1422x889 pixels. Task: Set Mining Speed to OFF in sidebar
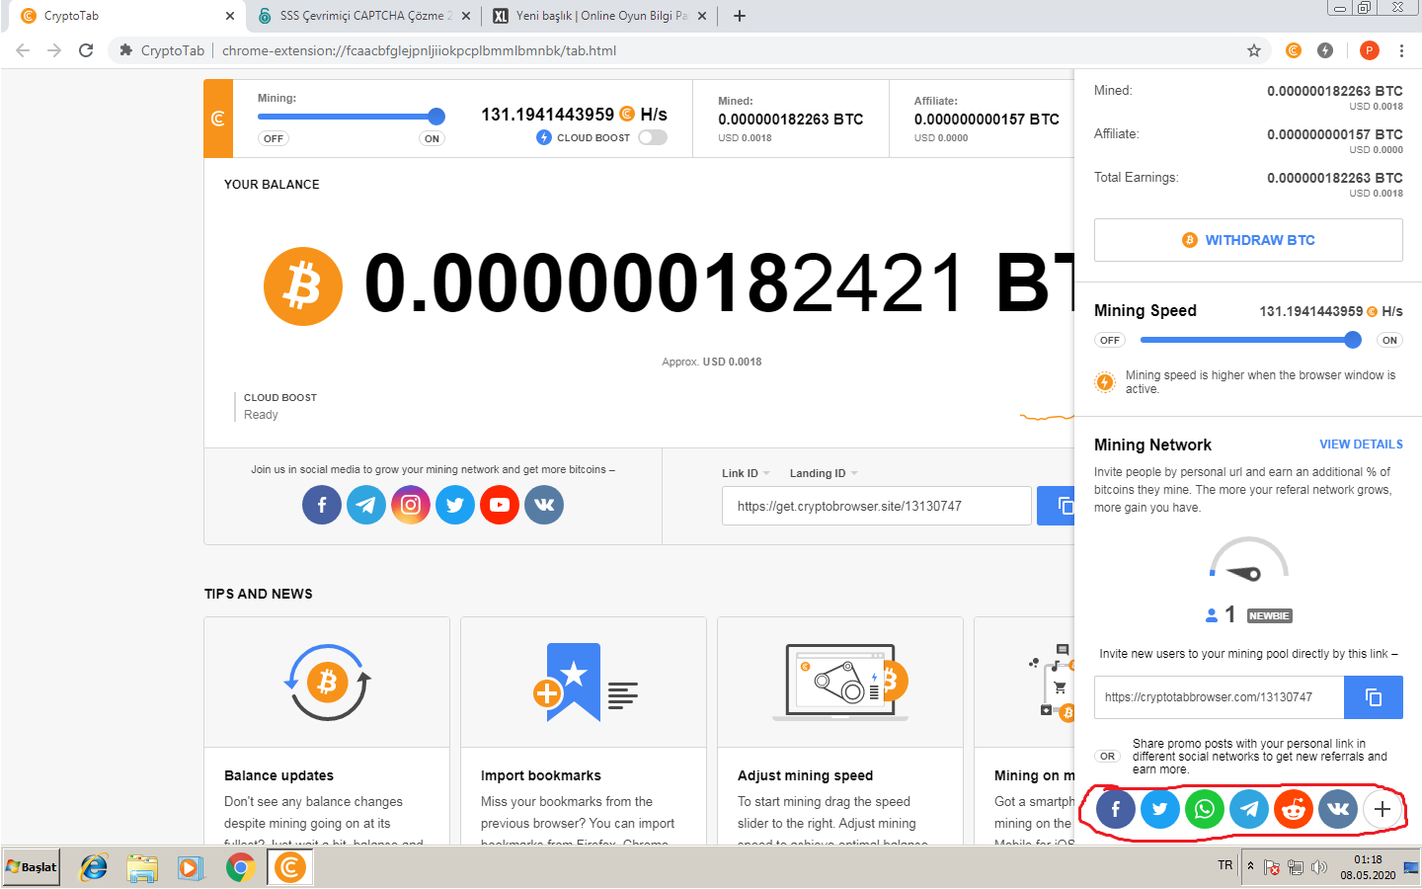(1110, 340)
